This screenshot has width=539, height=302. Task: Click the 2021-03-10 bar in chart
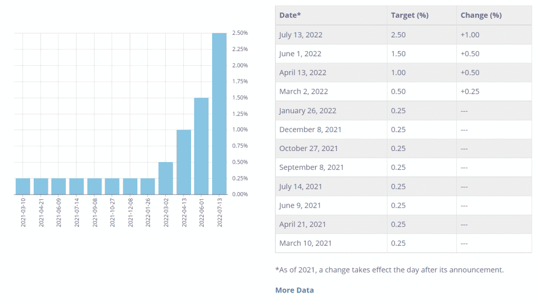(23, 186)
